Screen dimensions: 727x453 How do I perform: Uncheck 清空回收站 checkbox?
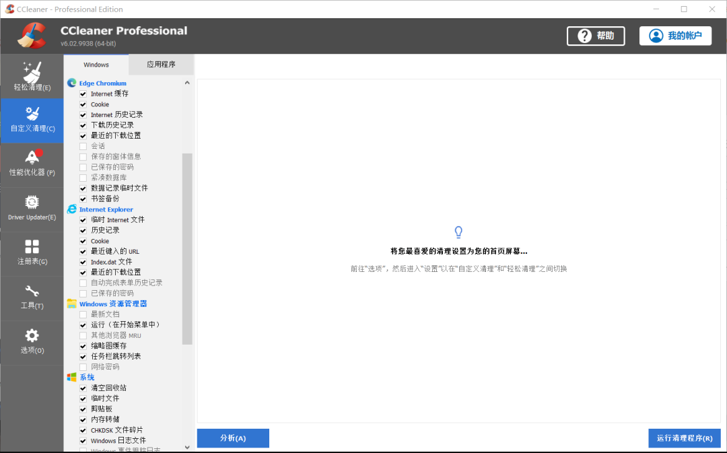[x=83, y=388]
